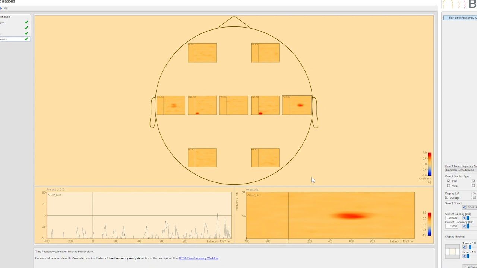Click the Zoom slider handle

[468, 256]
